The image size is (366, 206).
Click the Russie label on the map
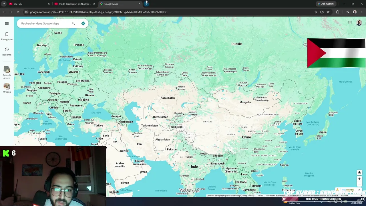click(236, 44)
